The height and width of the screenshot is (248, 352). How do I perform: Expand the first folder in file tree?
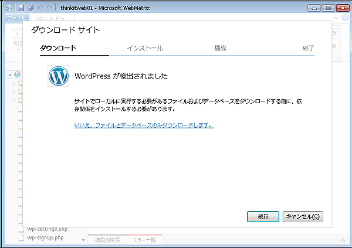(x=14, y=83)
